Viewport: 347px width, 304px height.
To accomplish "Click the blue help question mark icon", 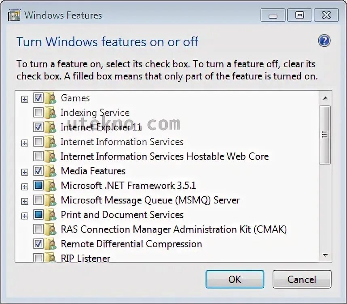I will tap(324, 41).
